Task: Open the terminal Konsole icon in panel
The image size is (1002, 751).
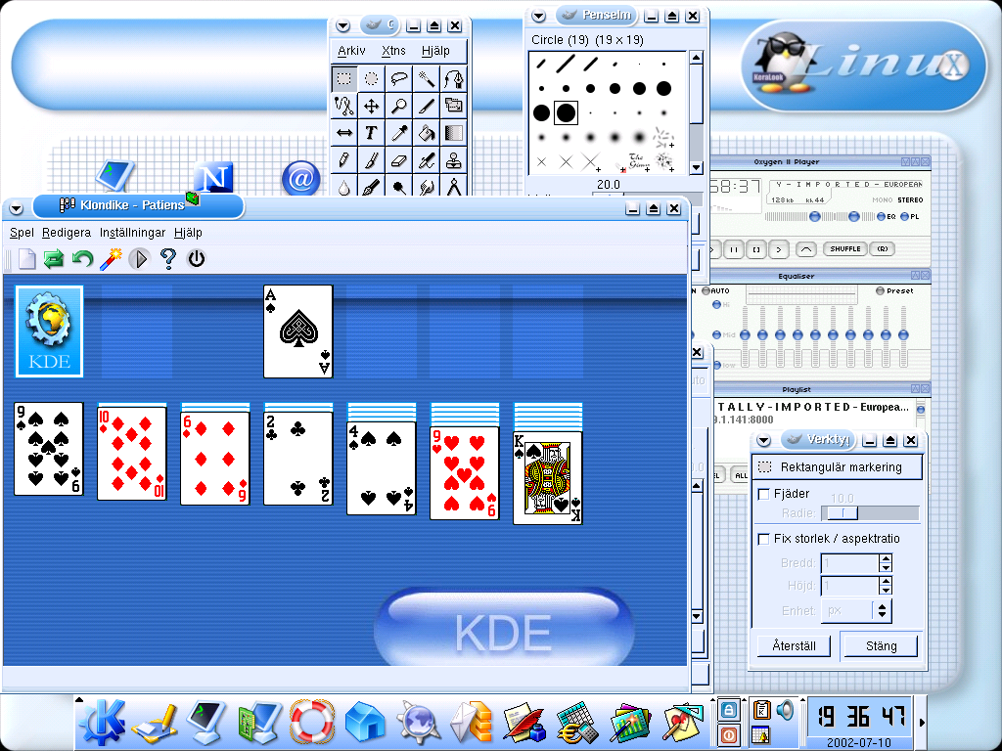Action: 206,723
